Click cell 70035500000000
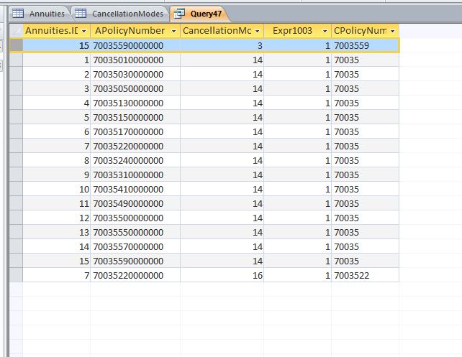This screenshot has height=357, width=462. point(135,218)
